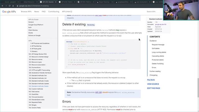This screenshot has height=112, width=199.
Task: Open 8. AIP Style guide
Action: coord(35,49)
